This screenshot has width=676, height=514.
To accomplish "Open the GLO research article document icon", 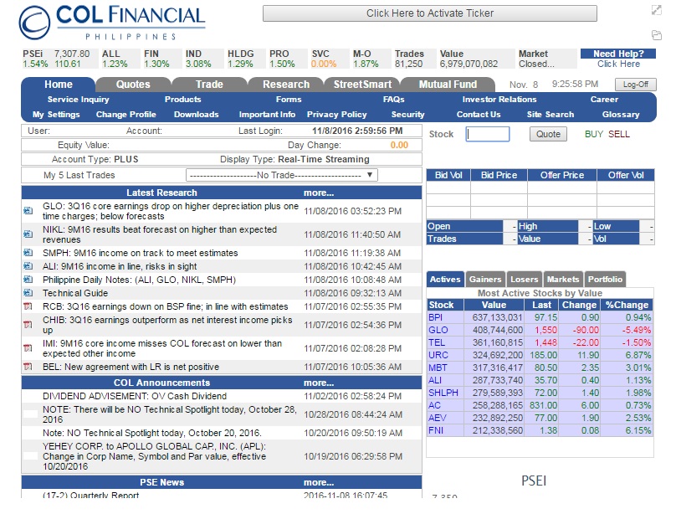I will click(x=26, y=208).
